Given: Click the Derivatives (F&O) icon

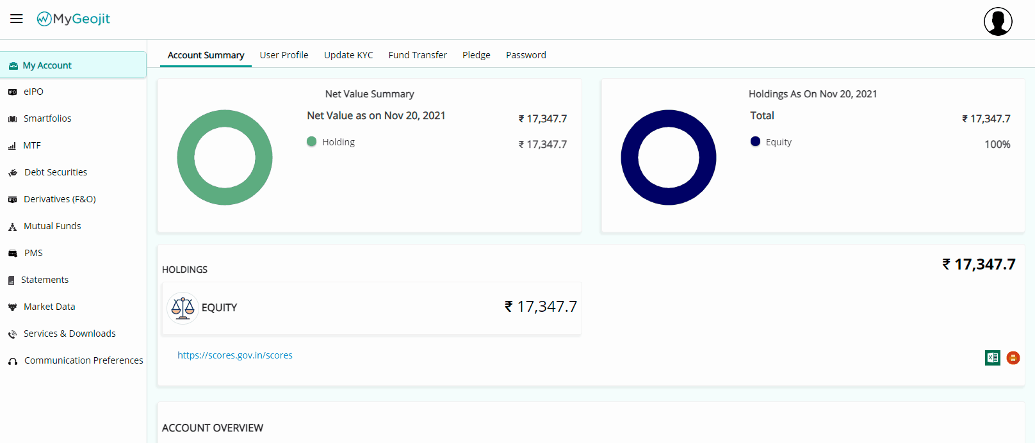Looking at the screenshot, I should 12,200.
